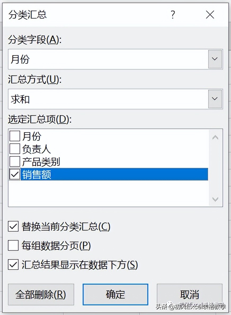Enable 每组数据分页 checkbox

(x=13, y=246)
